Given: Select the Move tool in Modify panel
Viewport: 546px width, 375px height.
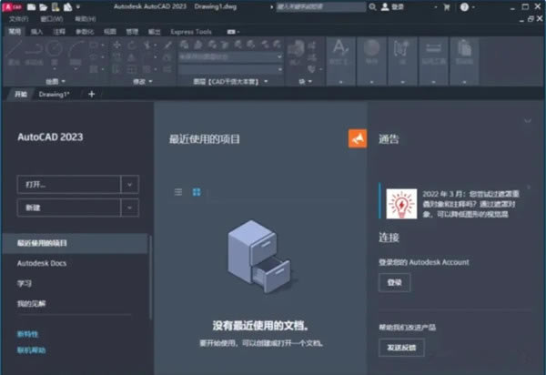Looking at the screenshot, I should [116, 45].
